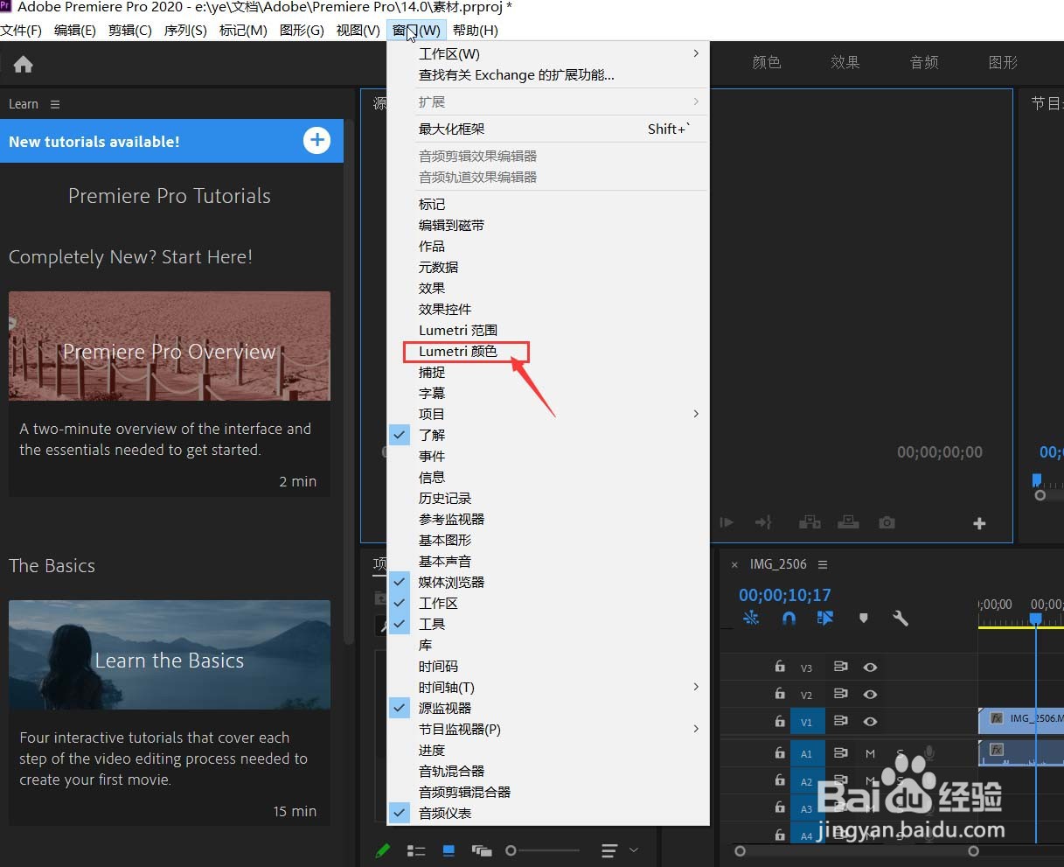Hide track V3 with eye icon
This screenshot has width=1064, height=867.
click(x=870, y=667)
